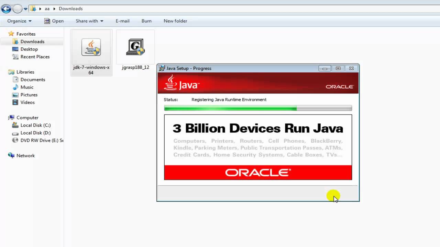Open the 'Share with' dropdown menu
The height and width of the screenshot is (247, 440).
(89, 21)
